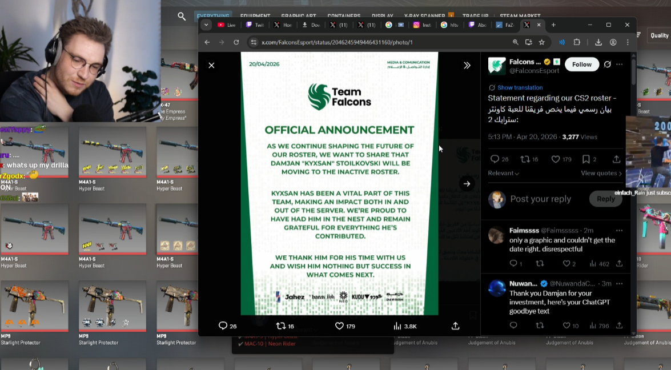Image resolution: width=671 pixels, height=370 pixels.
Task: Reload the page
Action: [x=236, y=42]
